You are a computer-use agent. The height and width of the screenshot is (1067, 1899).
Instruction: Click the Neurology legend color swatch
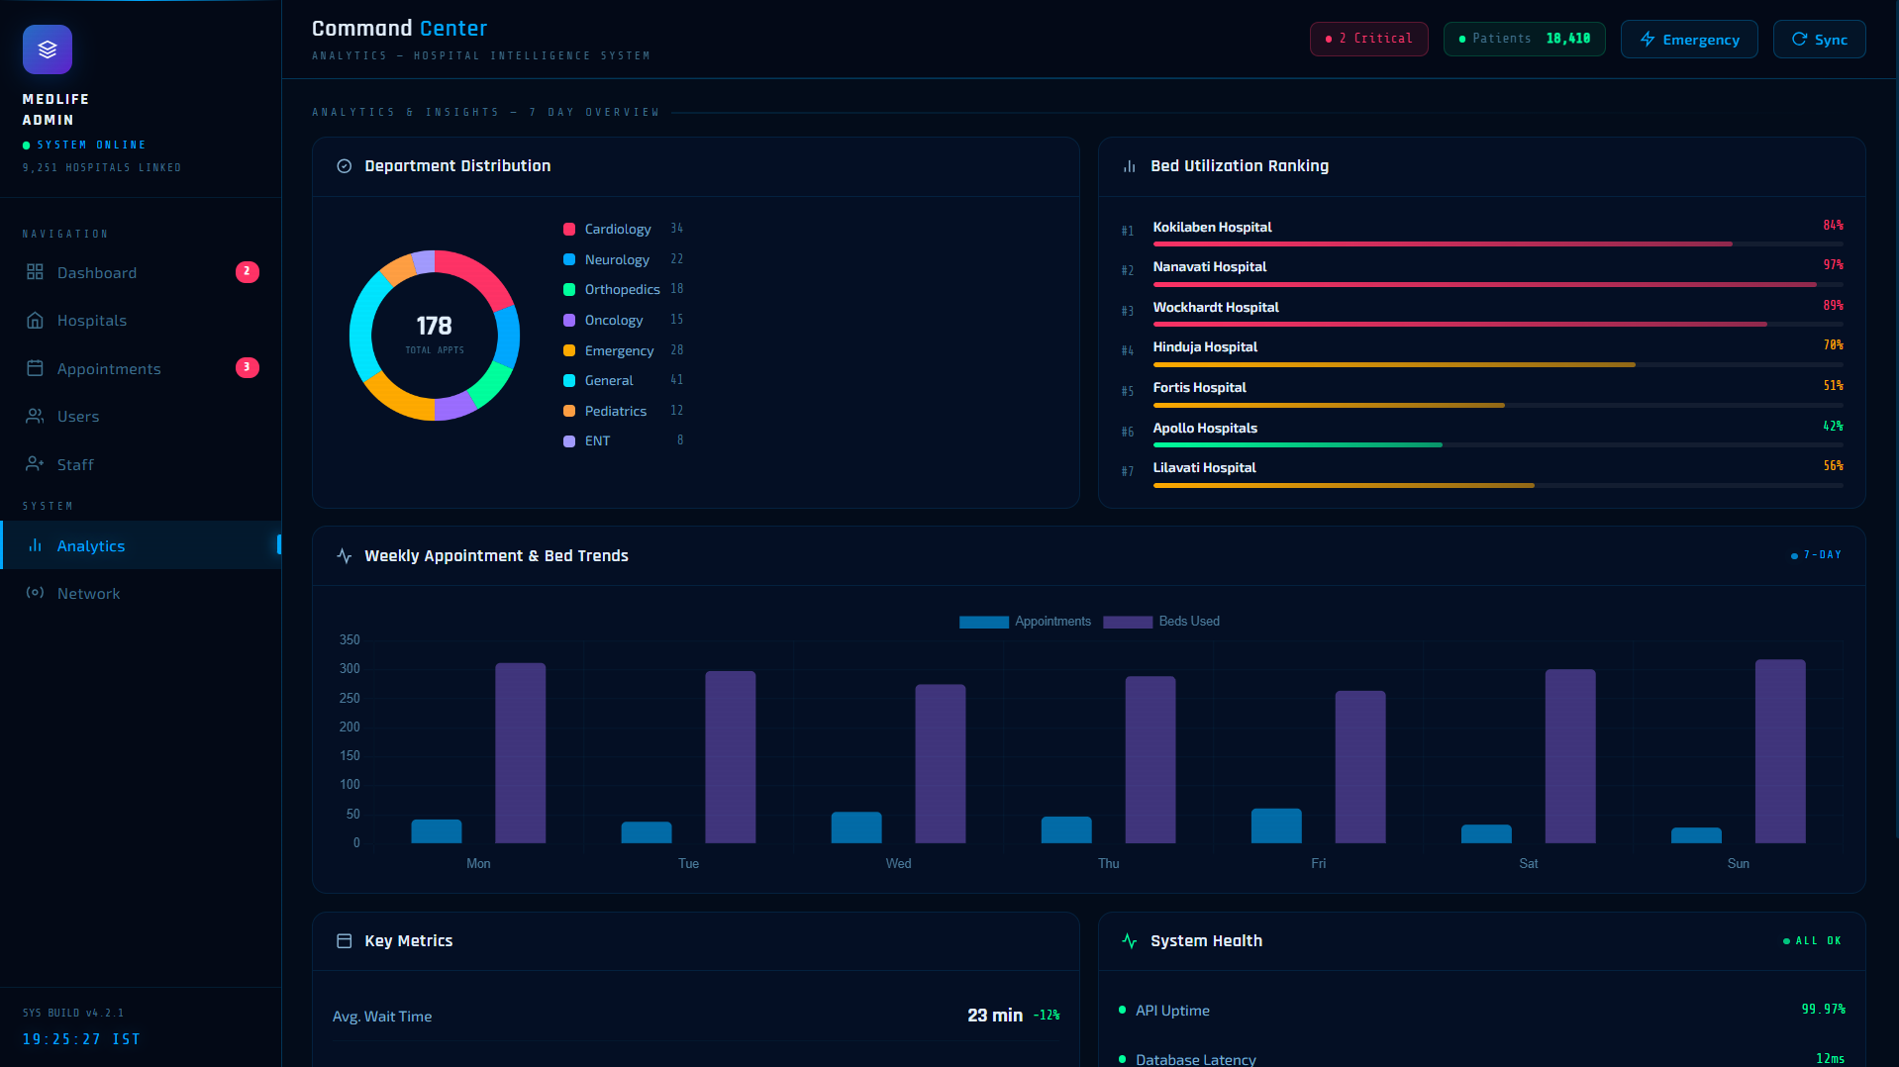[569, 260]
